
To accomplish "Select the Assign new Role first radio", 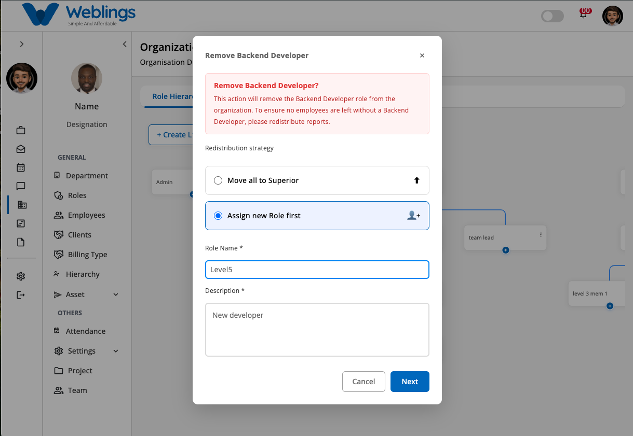I will (x=218, y=216).
